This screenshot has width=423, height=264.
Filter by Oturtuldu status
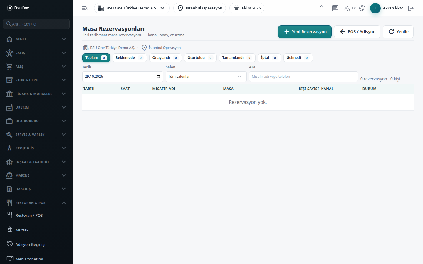pos(200,58)
